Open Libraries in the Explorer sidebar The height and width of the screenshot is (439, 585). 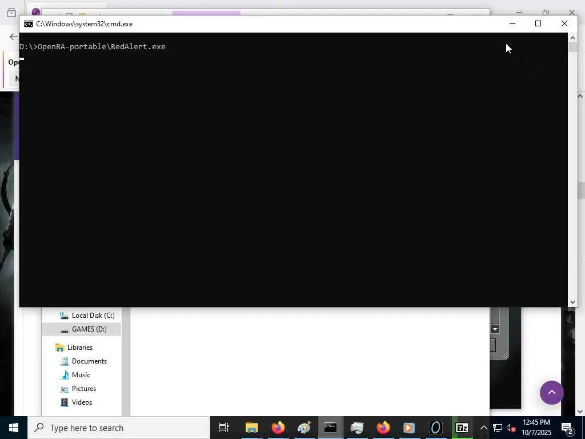click(x=80, y=348)
